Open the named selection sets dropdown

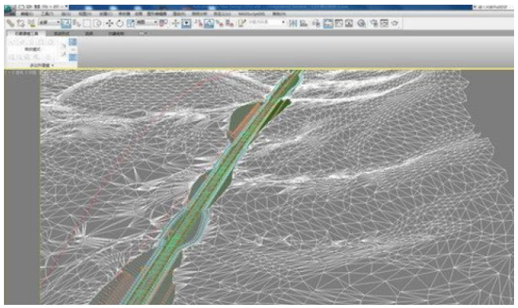coord(267,23)
